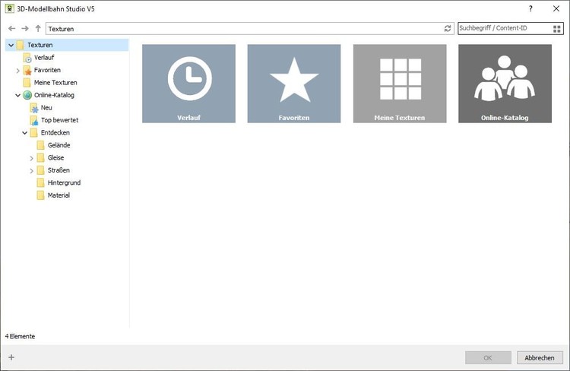
Task: Collapse the Online-Katalog tree node
Action: coord(17,95)
